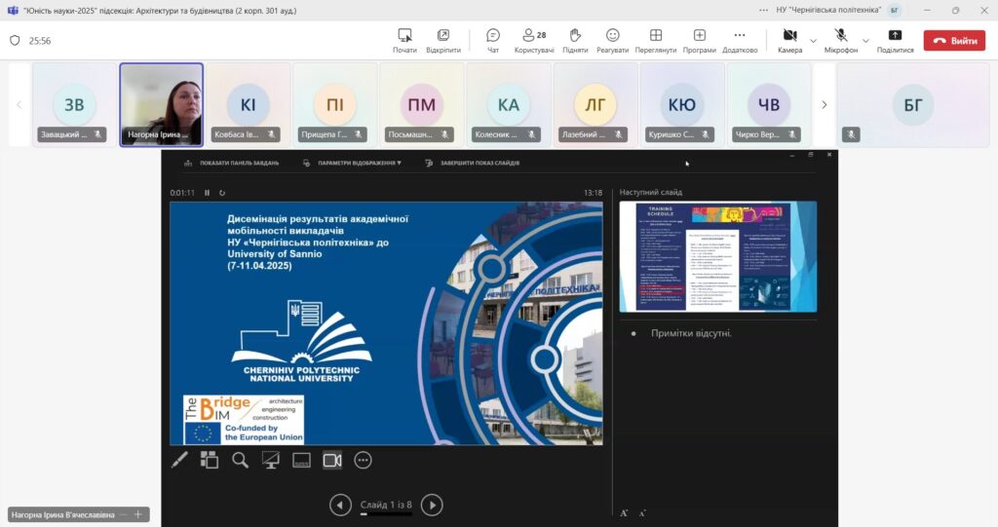998x527 pixels.
Task: Reset the presentation timer
Action: (x=222, y=192)
